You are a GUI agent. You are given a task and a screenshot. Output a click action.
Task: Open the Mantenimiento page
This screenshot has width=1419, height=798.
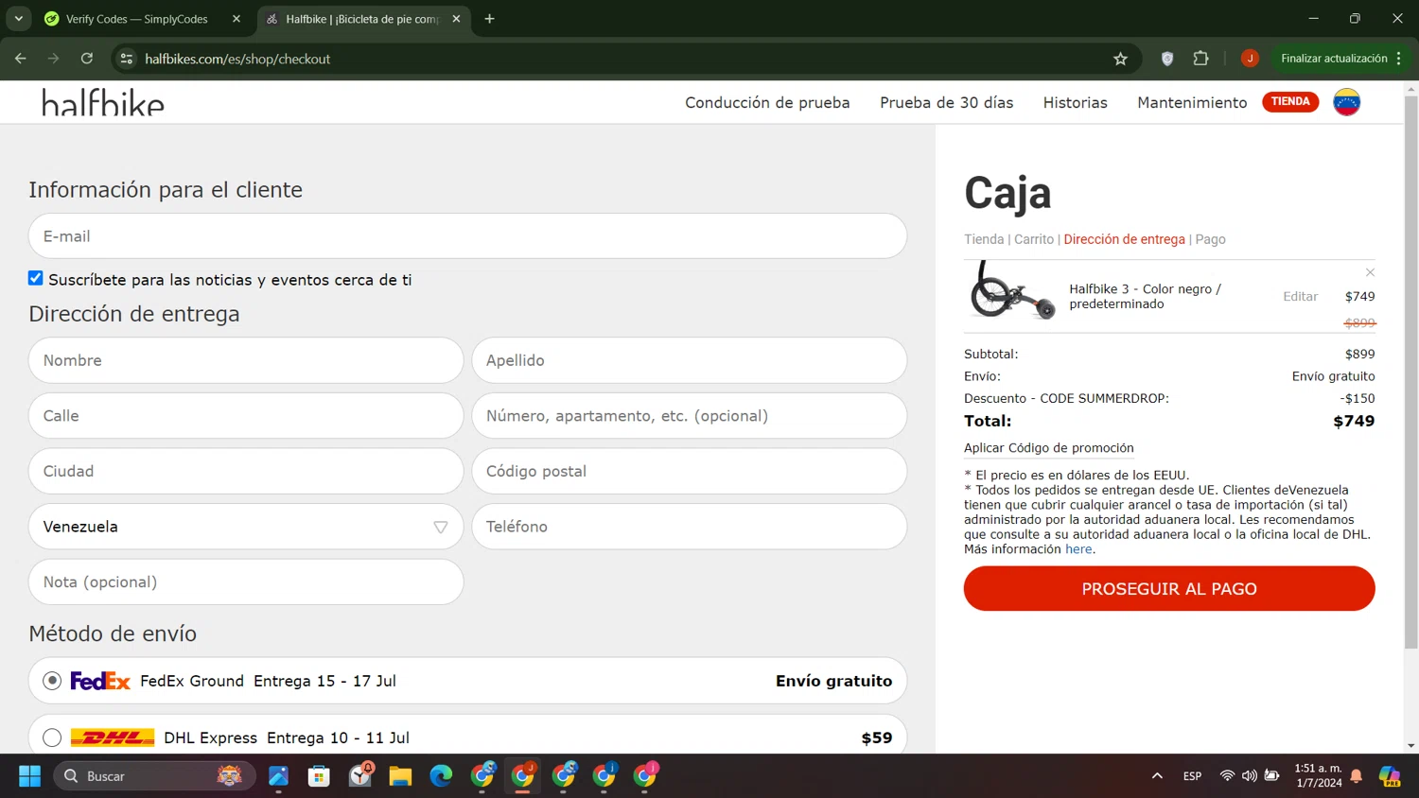tap(1192, 102)
